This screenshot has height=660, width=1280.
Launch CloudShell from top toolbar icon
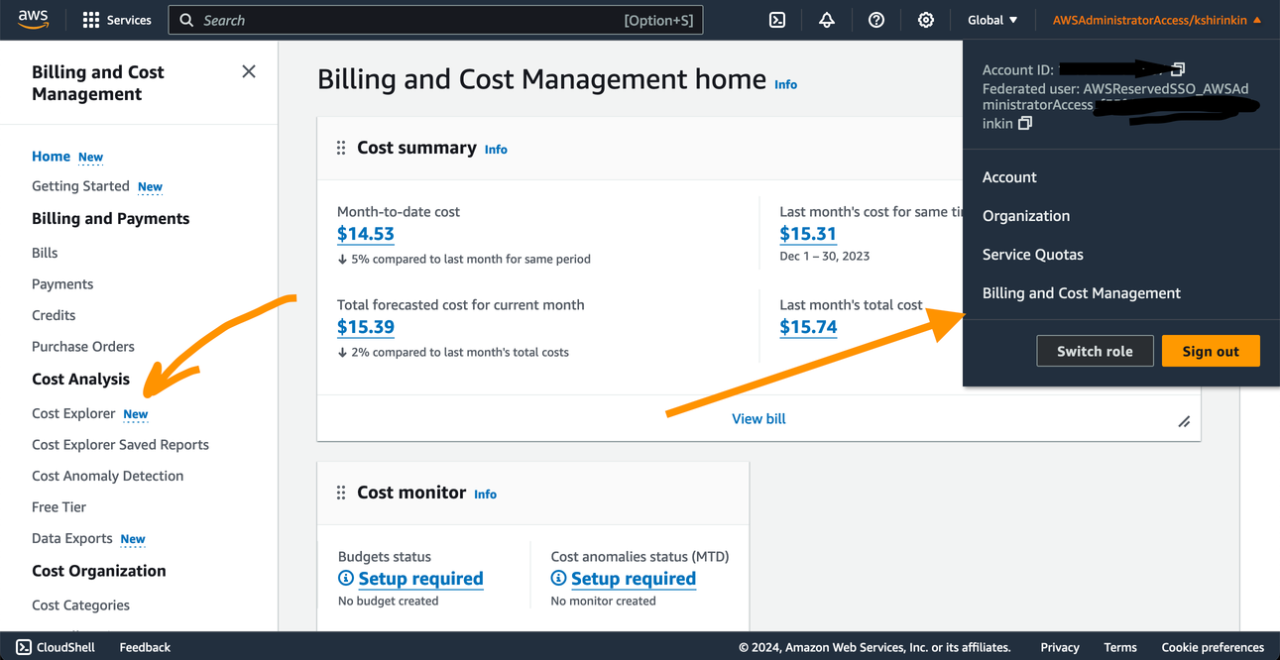click(777, 20)
